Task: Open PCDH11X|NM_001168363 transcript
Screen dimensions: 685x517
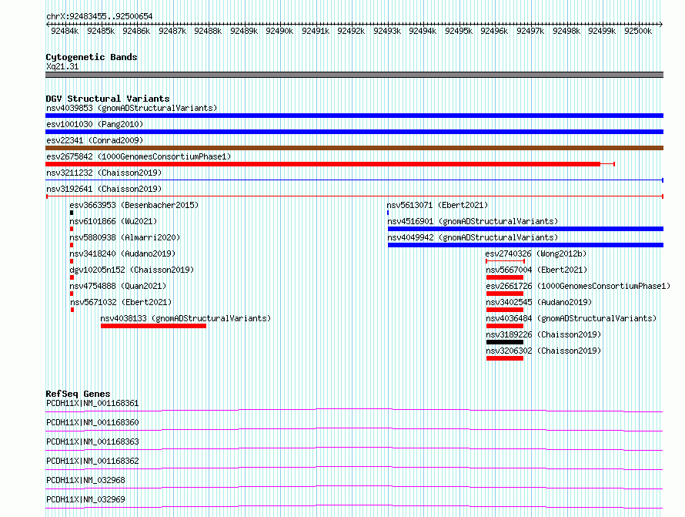Action: 92,441
